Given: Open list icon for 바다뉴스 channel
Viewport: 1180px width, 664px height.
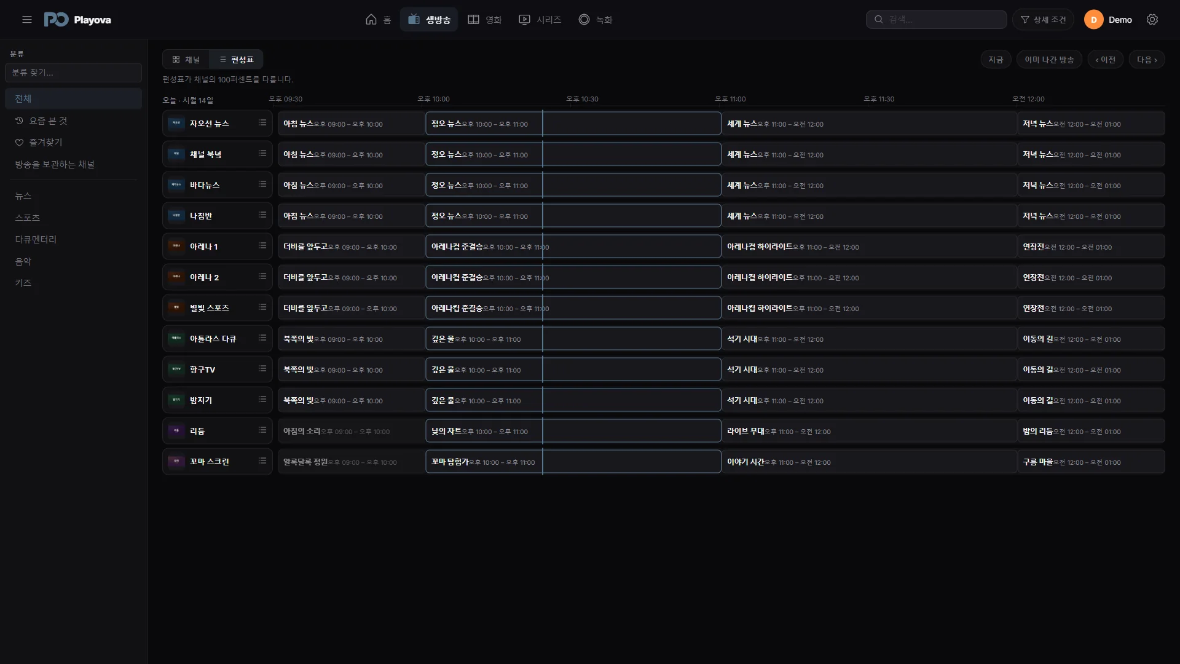Looking at the screenshot, I should [262, 184].
